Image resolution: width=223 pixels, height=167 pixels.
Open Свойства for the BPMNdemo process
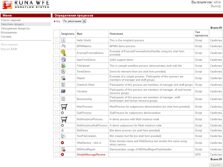click(216, 46)
